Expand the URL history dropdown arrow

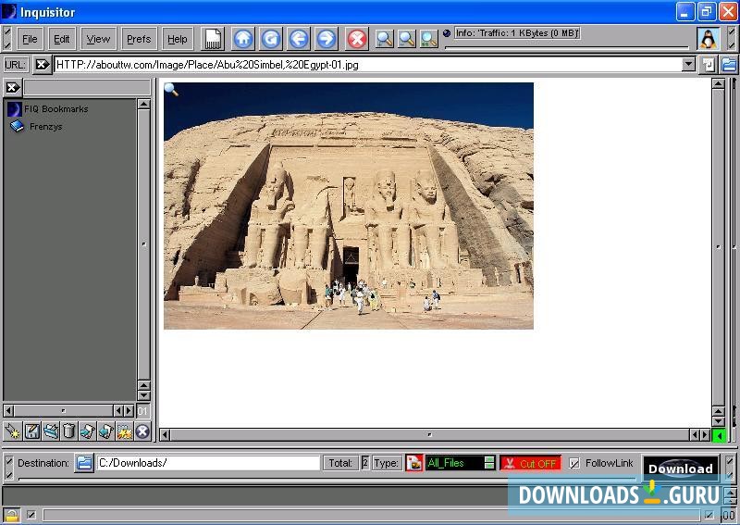click(688, 64)
